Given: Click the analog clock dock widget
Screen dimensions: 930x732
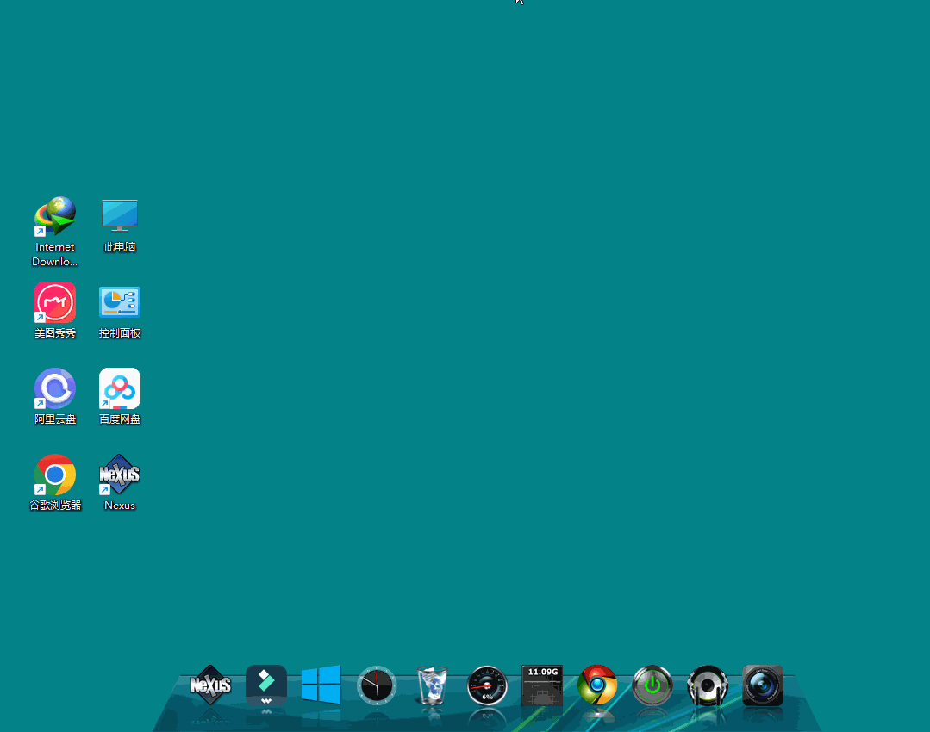Looking at the screenshot, I should pyautogui.click(x=377, y=685).
